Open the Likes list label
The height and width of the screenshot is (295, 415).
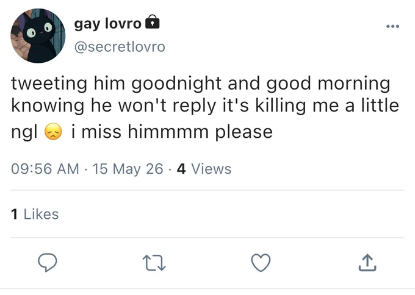41,214
